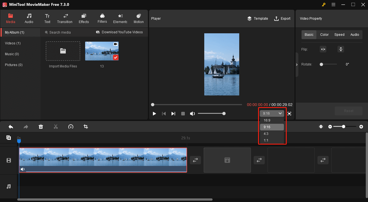The width and height of the screenshot is (368, 202).
Task: Click the Search media field
Action: (67, 32)
